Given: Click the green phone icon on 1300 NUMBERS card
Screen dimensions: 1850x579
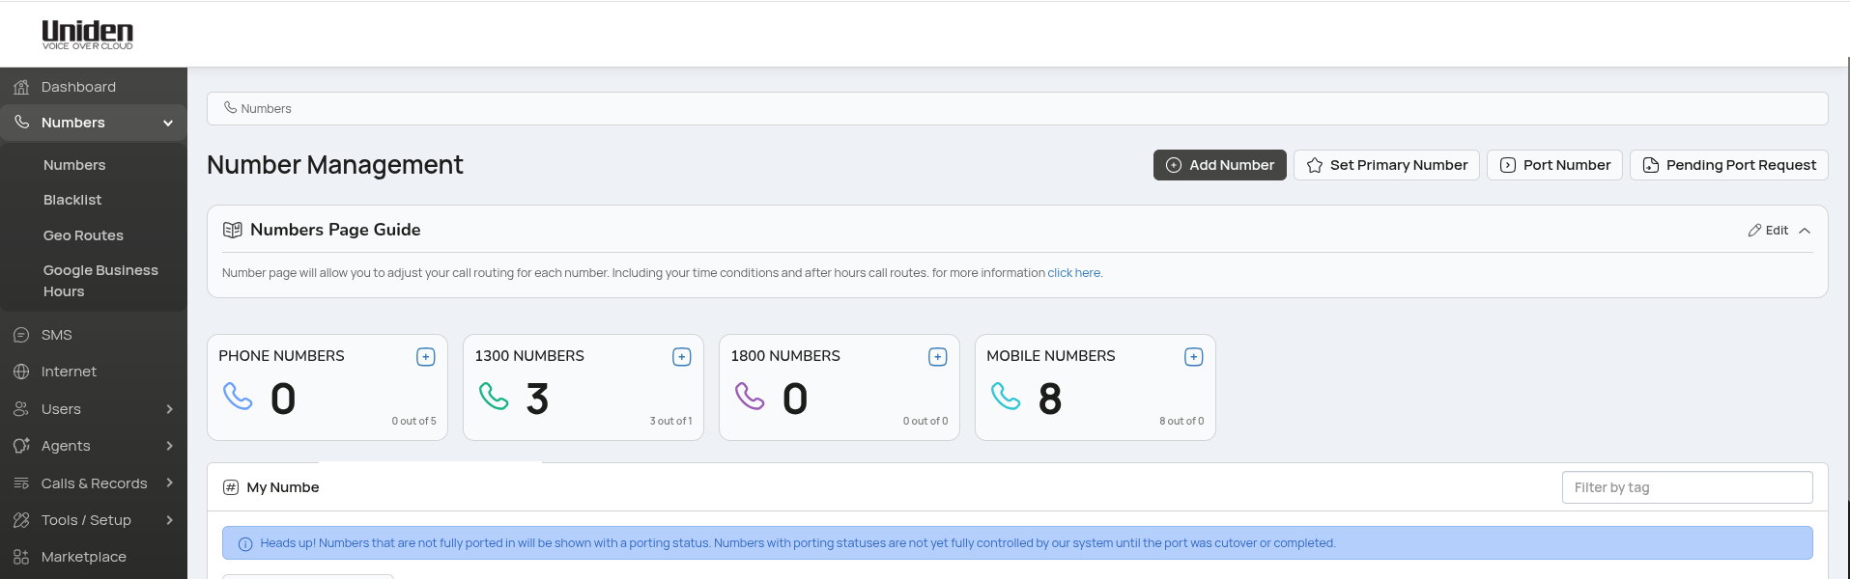Looking at the screenshot, I should [494, 397].
